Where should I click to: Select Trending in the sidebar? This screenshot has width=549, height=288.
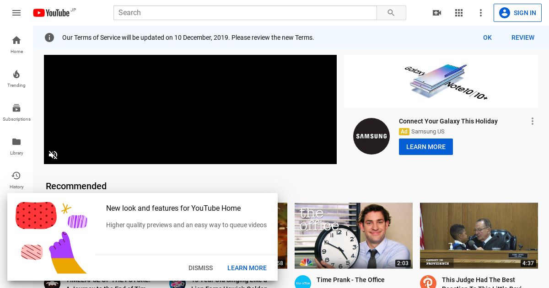(16, 78)
